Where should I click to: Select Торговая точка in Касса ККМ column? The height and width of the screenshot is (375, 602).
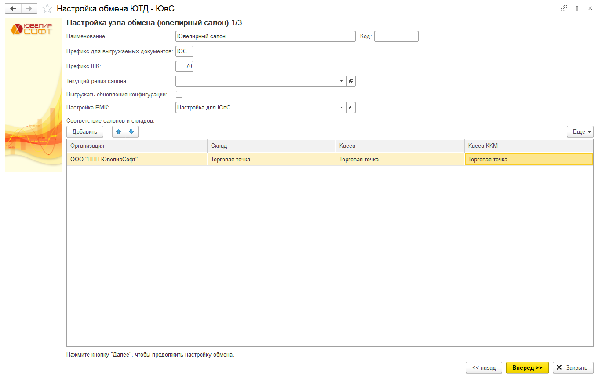click(529, 159)
